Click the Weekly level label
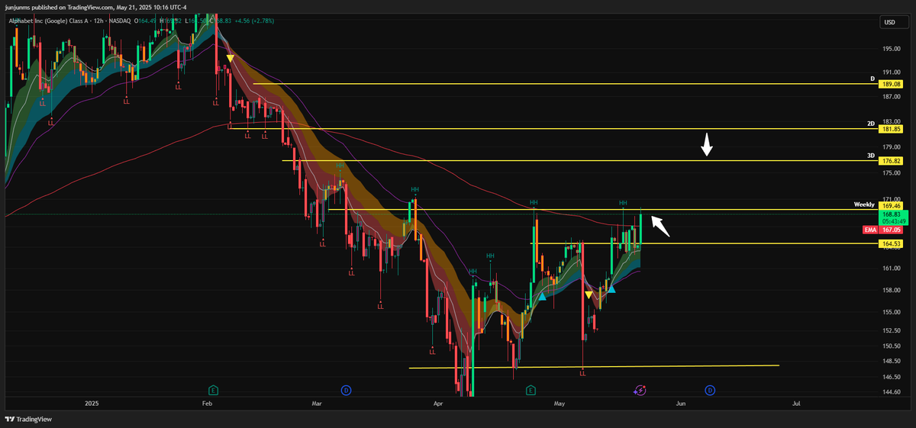Image resolution: width=916 pixels, height=428 pixels. tap(864, 206)
